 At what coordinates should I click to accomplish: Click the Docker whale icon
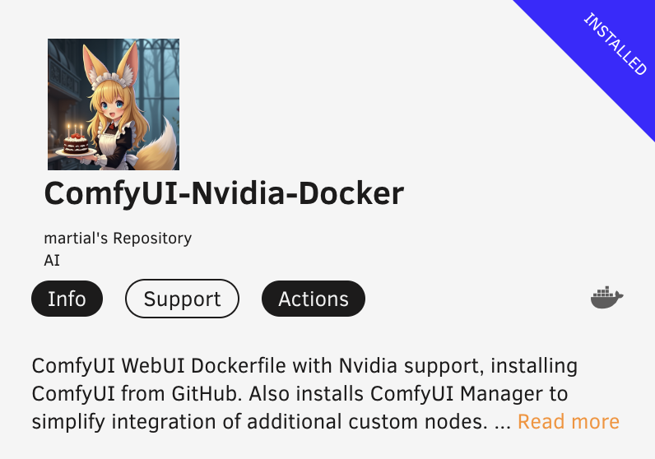pyautogui.click(x=607, y=298)
